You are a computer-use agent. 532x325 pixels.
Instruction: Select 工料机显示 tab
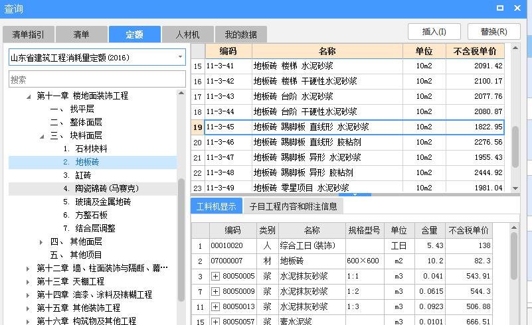coord(217,206)
